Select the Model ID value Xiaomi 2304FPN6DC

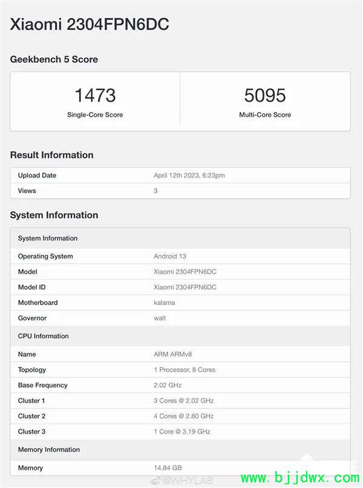coord(185,287)
